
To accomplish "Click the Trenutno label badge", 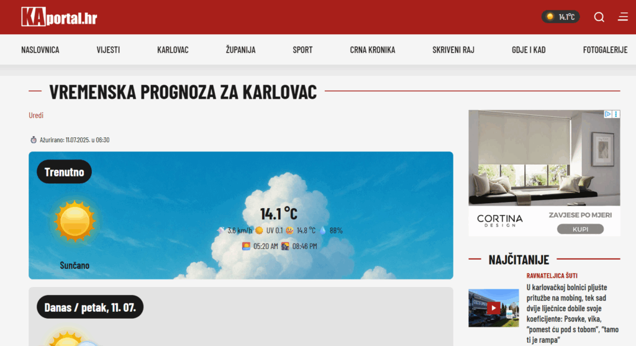I will 64,171.
